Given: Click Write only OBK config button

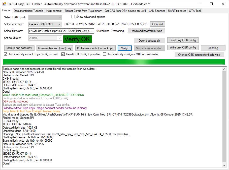Looking at the screenshot, I should coord(183,47).
